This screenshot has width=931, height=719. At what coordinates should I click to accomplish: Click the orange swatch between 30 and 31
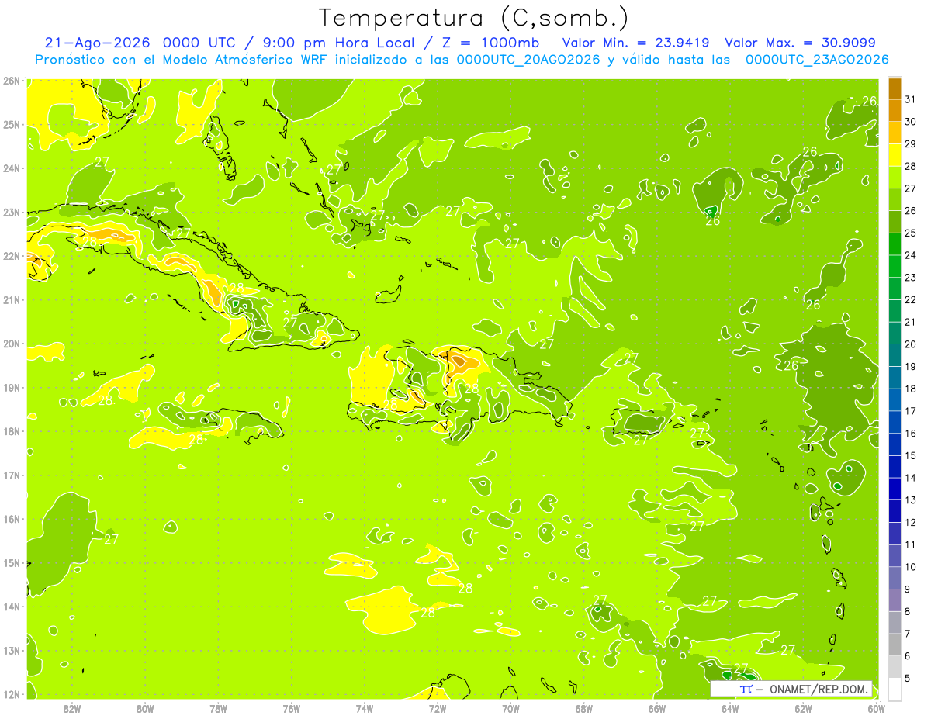(x=895, y=110)
